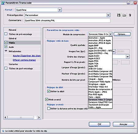The width and height of the screenshot is (138, 134).
Task: Click sidebar scroll right arrow
Action: click(39, 117)
